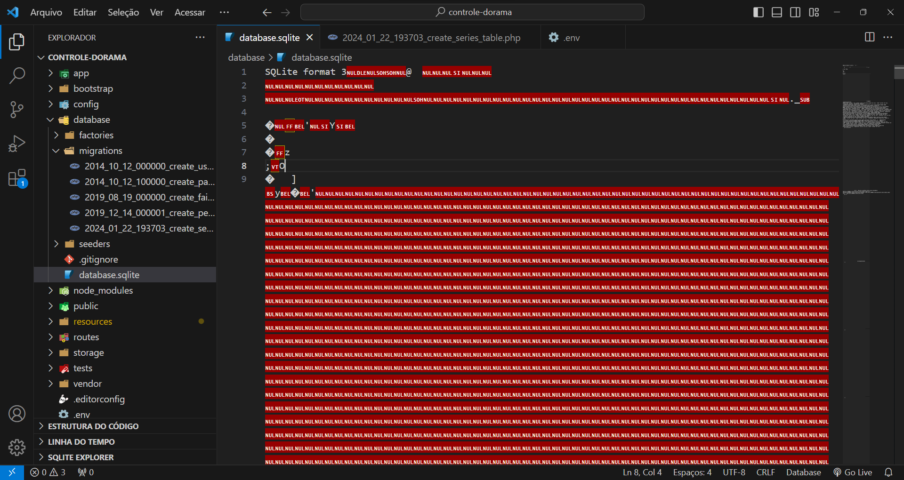Customize layout icon in title bar
The width and height of the screenshot is (904, 480).
[x=814, y=12]
